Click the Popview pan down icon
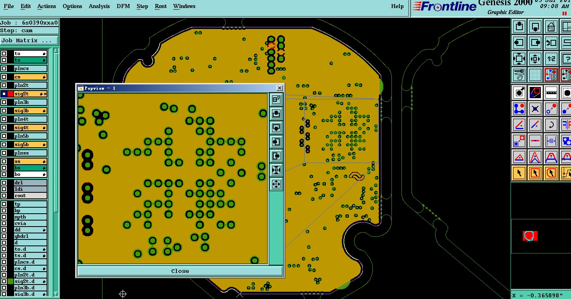 click(x=276, y=128)
